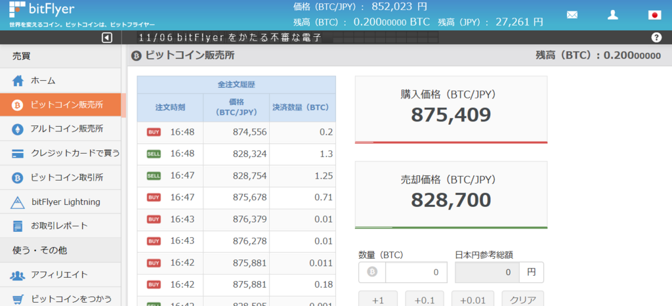Open the mail envelope icon

[572, 15]
